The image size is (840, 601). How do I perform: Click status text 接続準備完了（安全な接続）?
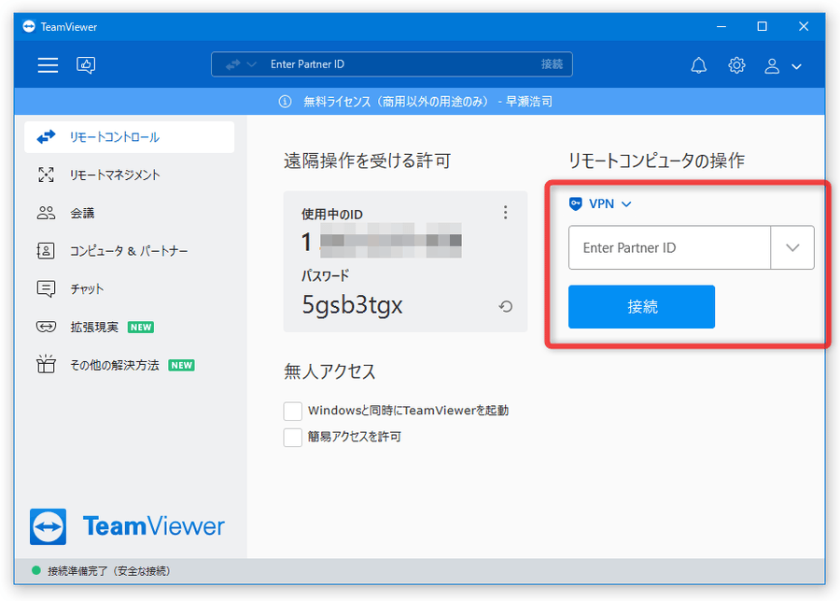pyautogui.click(x=109, y=571)
